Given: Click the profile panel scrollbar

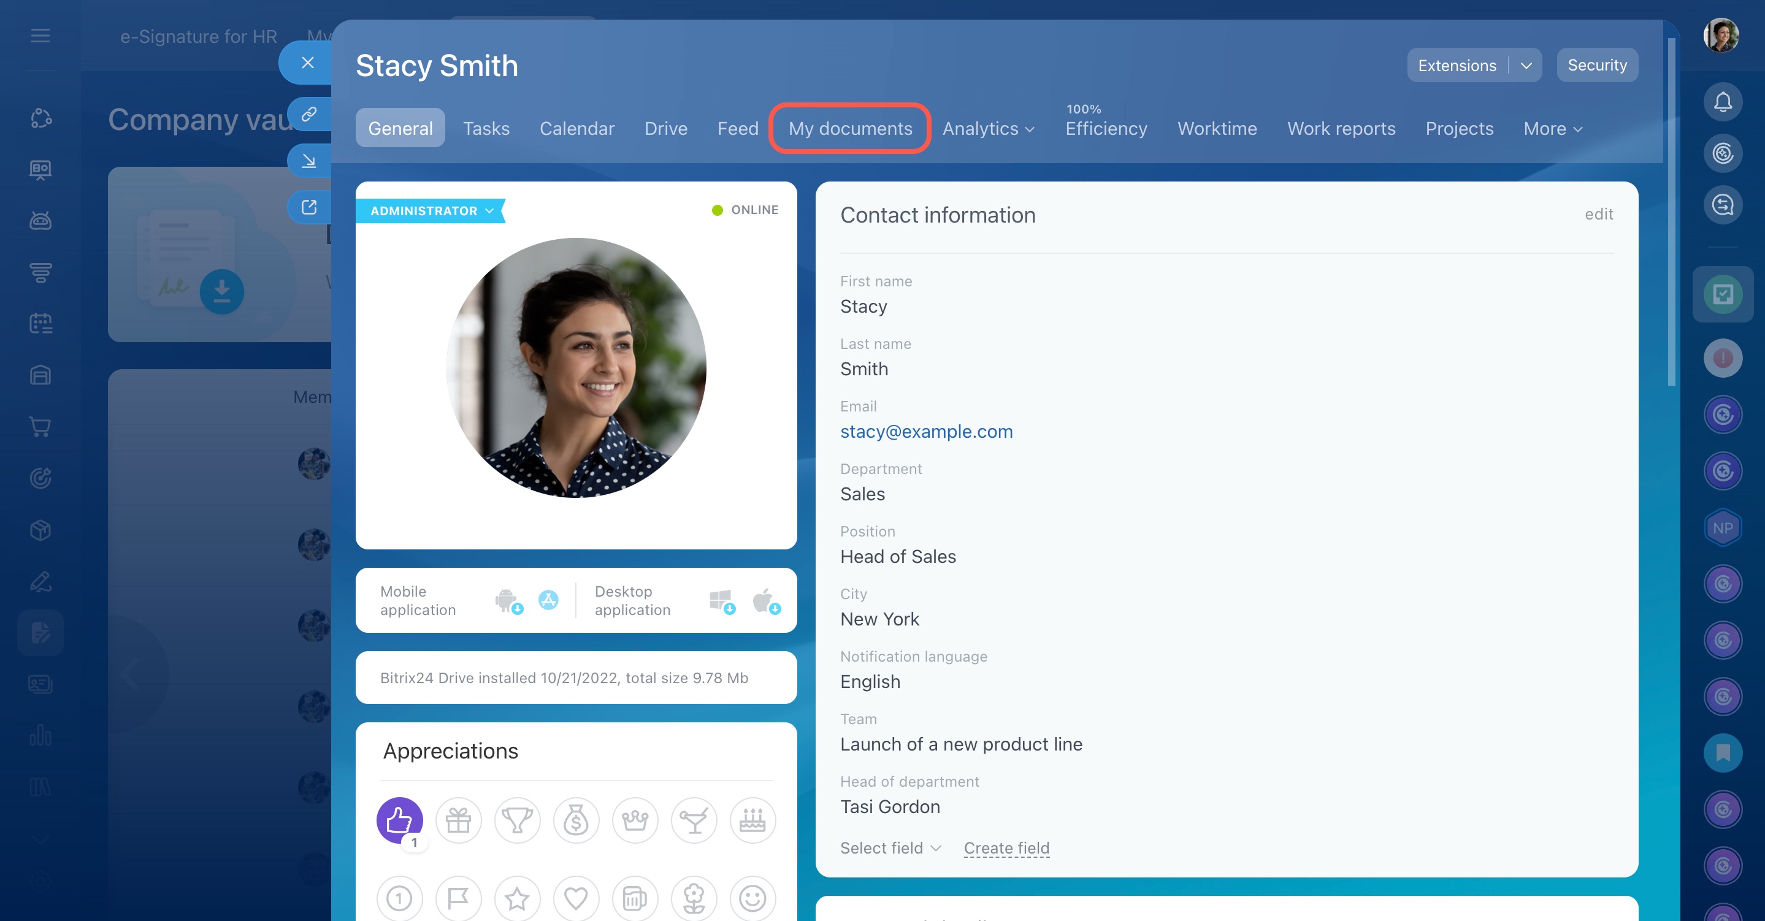Looking at the screenshot, I should coord(1671,212).
